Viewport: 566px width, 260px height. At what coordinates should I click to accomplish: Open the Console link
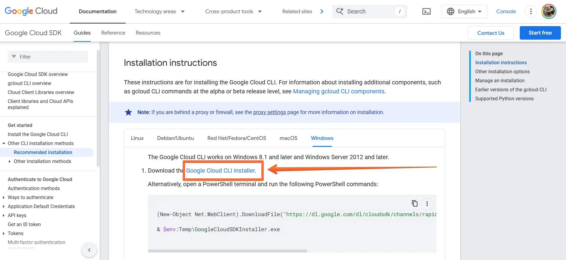coord(506,11)
